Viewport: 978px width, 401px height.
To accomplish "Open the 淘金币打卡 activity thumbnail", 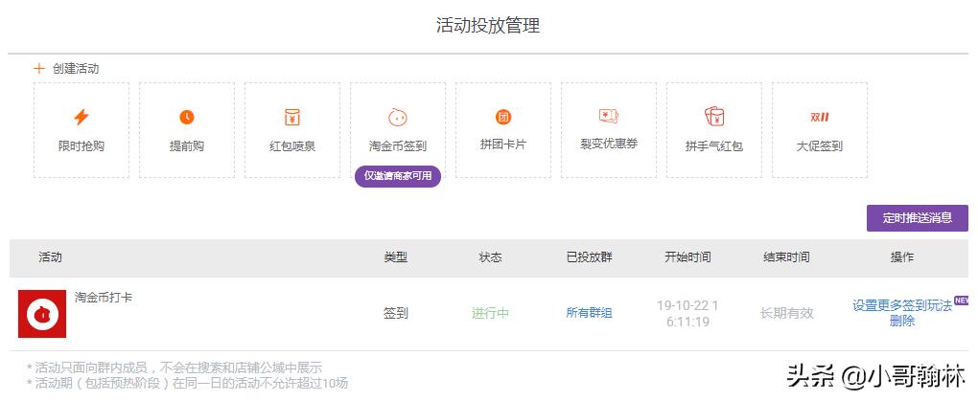I will click(42, 314).
